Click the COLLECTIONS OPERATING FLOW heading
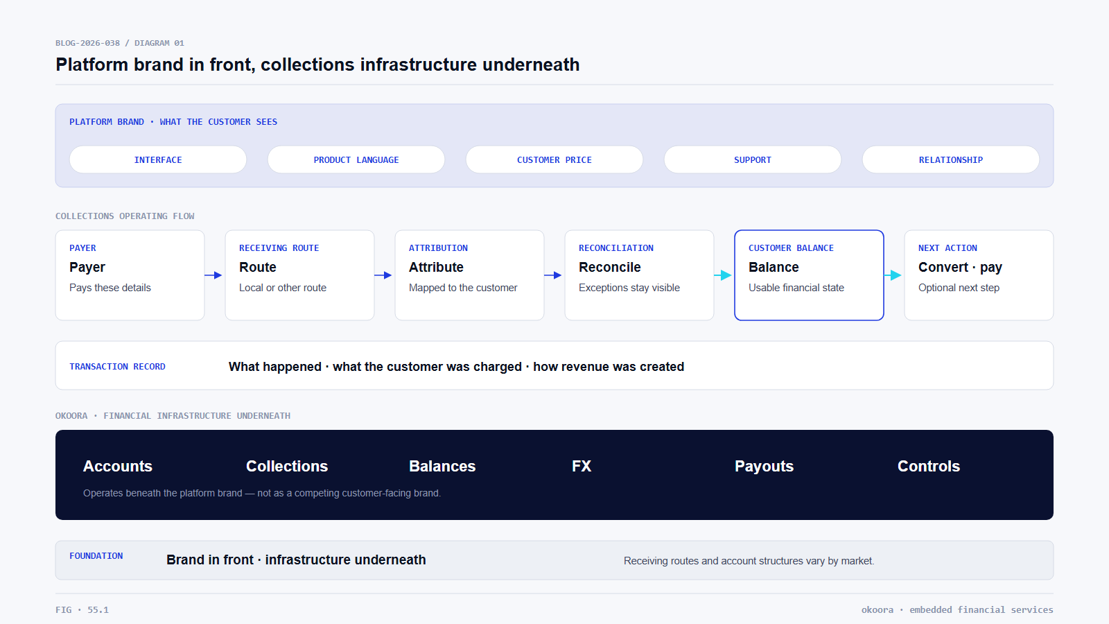Image resolution: width=1109 pixels, height=624 pixels. point(125,216)
